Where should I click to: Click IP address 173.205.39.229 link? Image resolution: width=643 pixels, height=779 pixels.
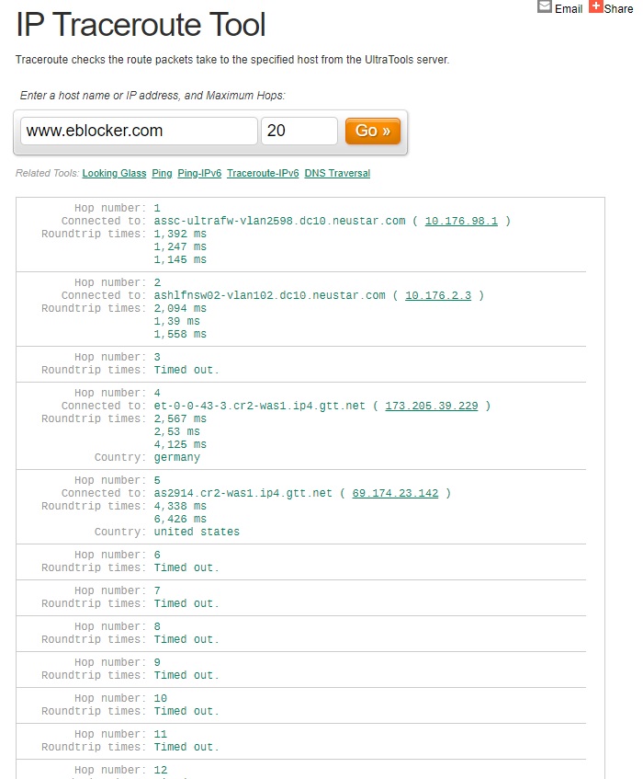tap(432, 406)
